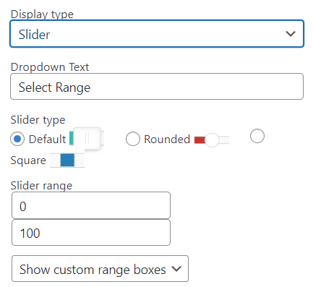Focus the slider range minimum field with 0
Image resolution: width=313 pixels, height=287 pixels.
tap(91, 205)
